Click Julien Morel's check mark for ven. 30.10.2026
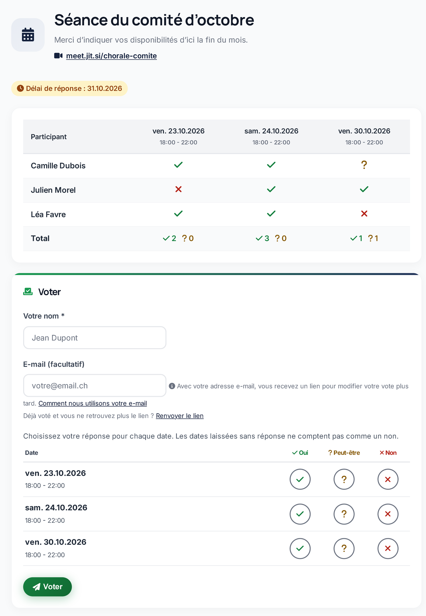This screenshot has width=426, height=616. click(364, 189)
